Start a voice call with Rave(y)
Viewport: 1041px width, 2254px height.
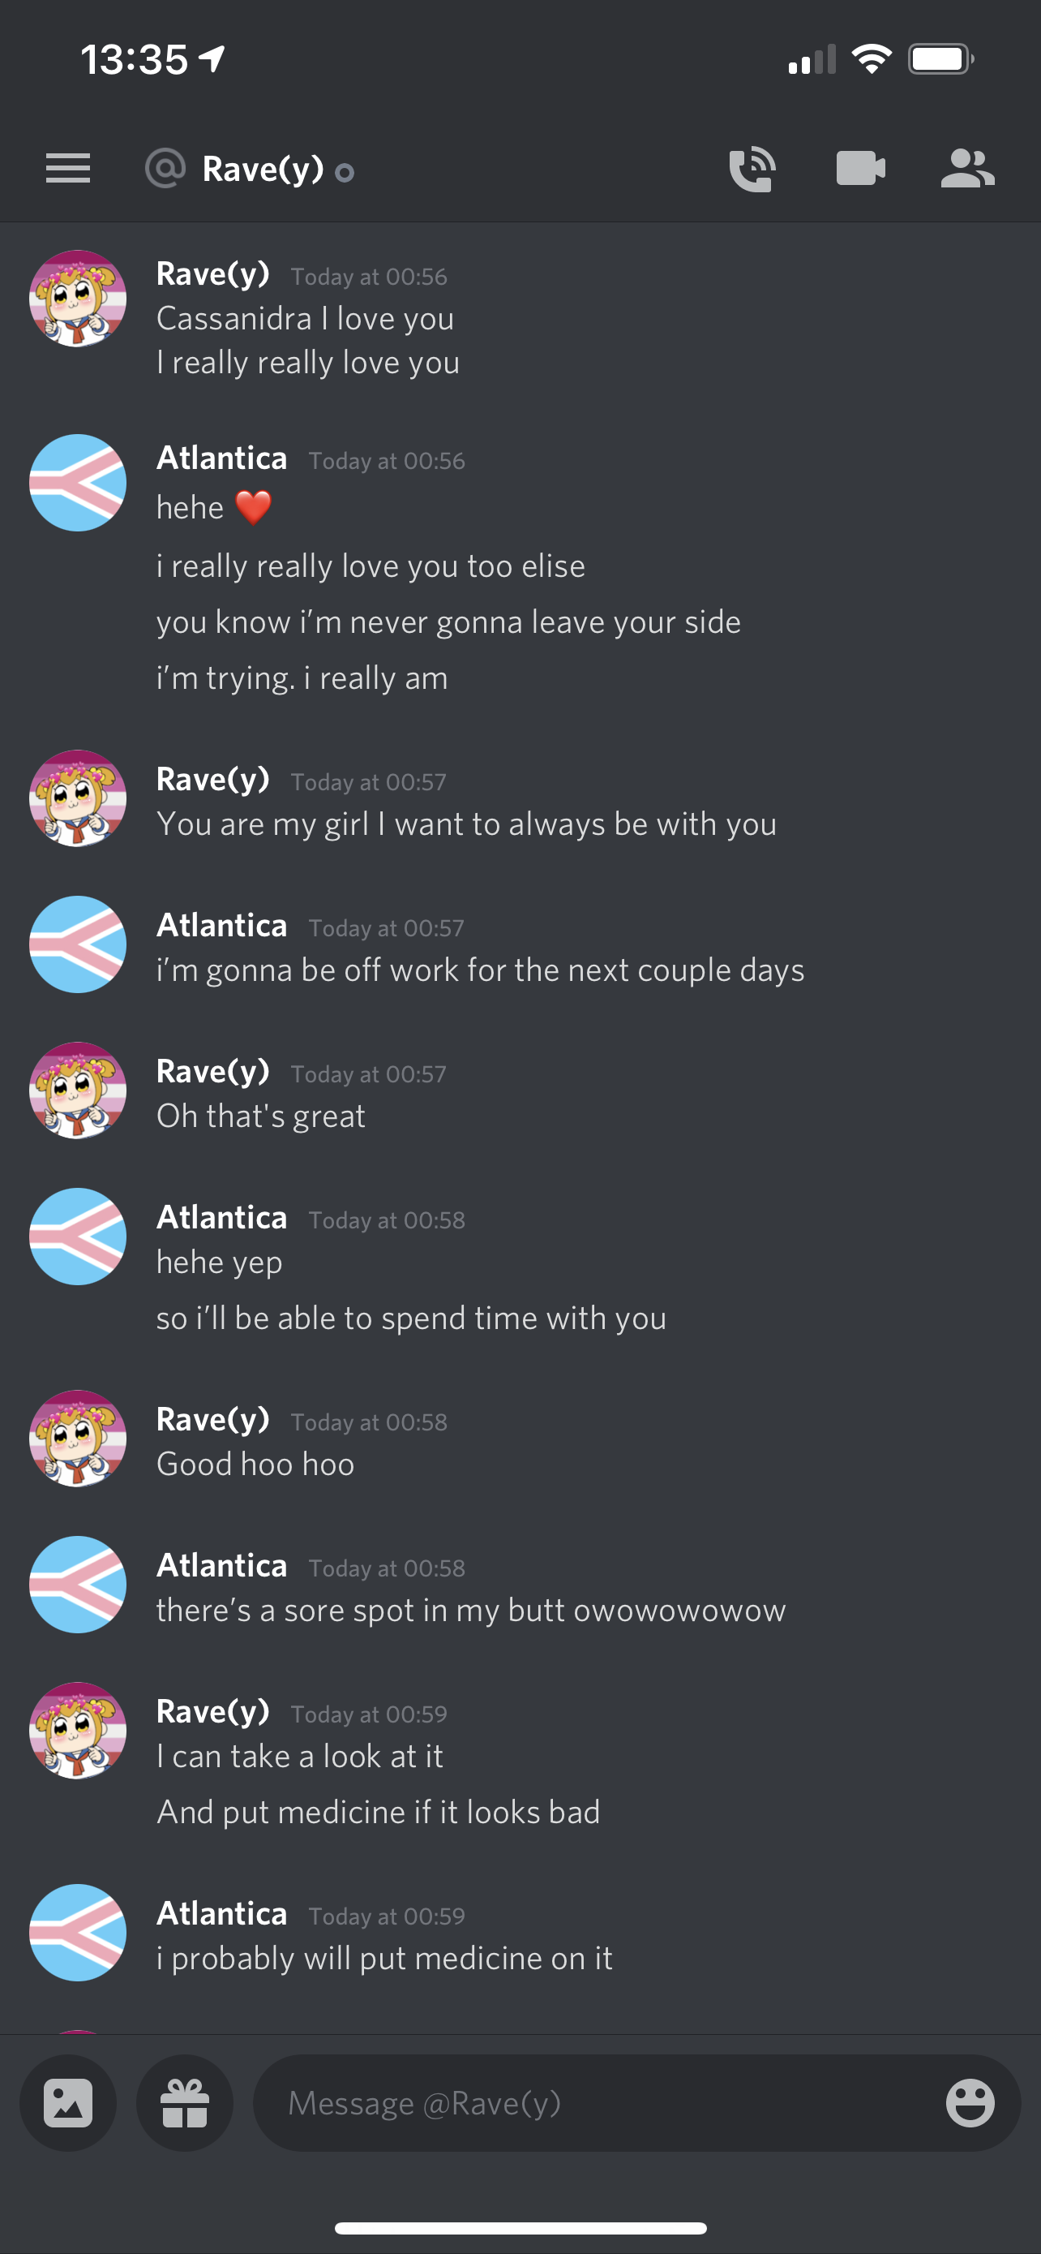point(752,169)
